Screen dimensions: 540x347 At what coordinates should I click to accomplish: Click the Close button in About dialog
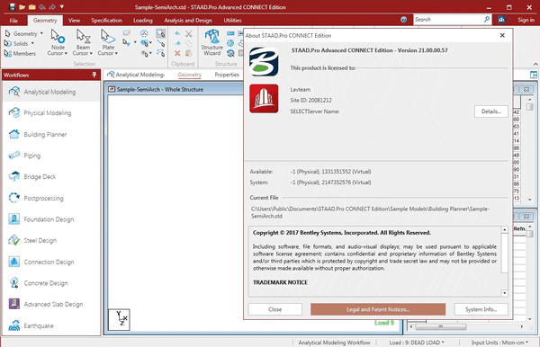click(x=274, y=309)
